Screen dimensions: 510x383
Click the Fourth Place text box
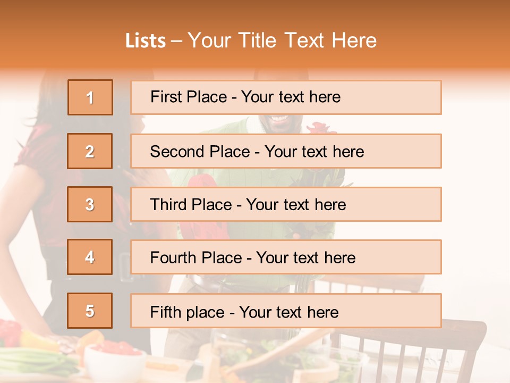(x=286, y=257)
